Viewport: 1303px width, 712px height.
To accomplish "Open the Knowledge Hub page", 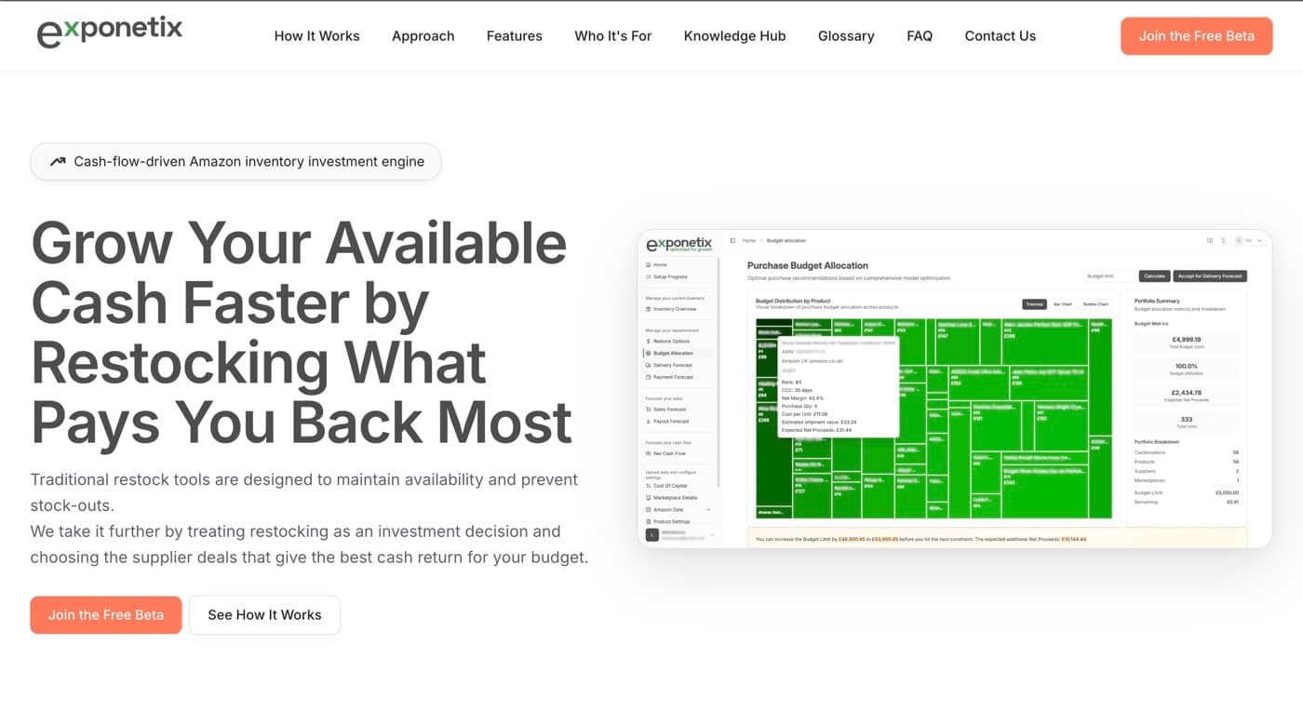I will (x=735, y=35).
